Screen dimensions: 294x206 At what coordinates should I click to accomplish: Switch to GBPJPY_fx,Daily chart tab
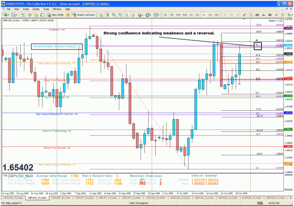click(108, 198)
